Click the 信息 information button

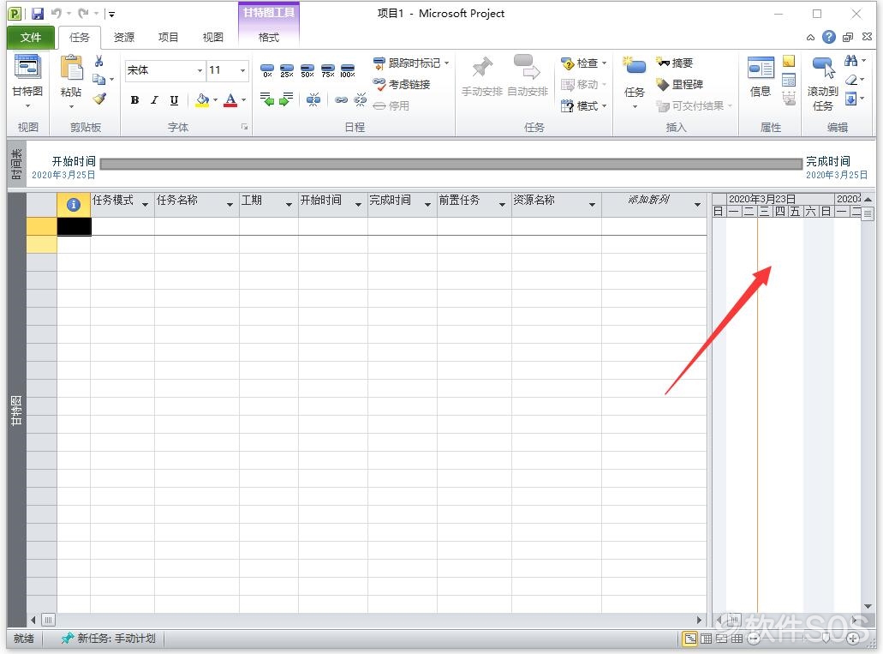(761, 76)
